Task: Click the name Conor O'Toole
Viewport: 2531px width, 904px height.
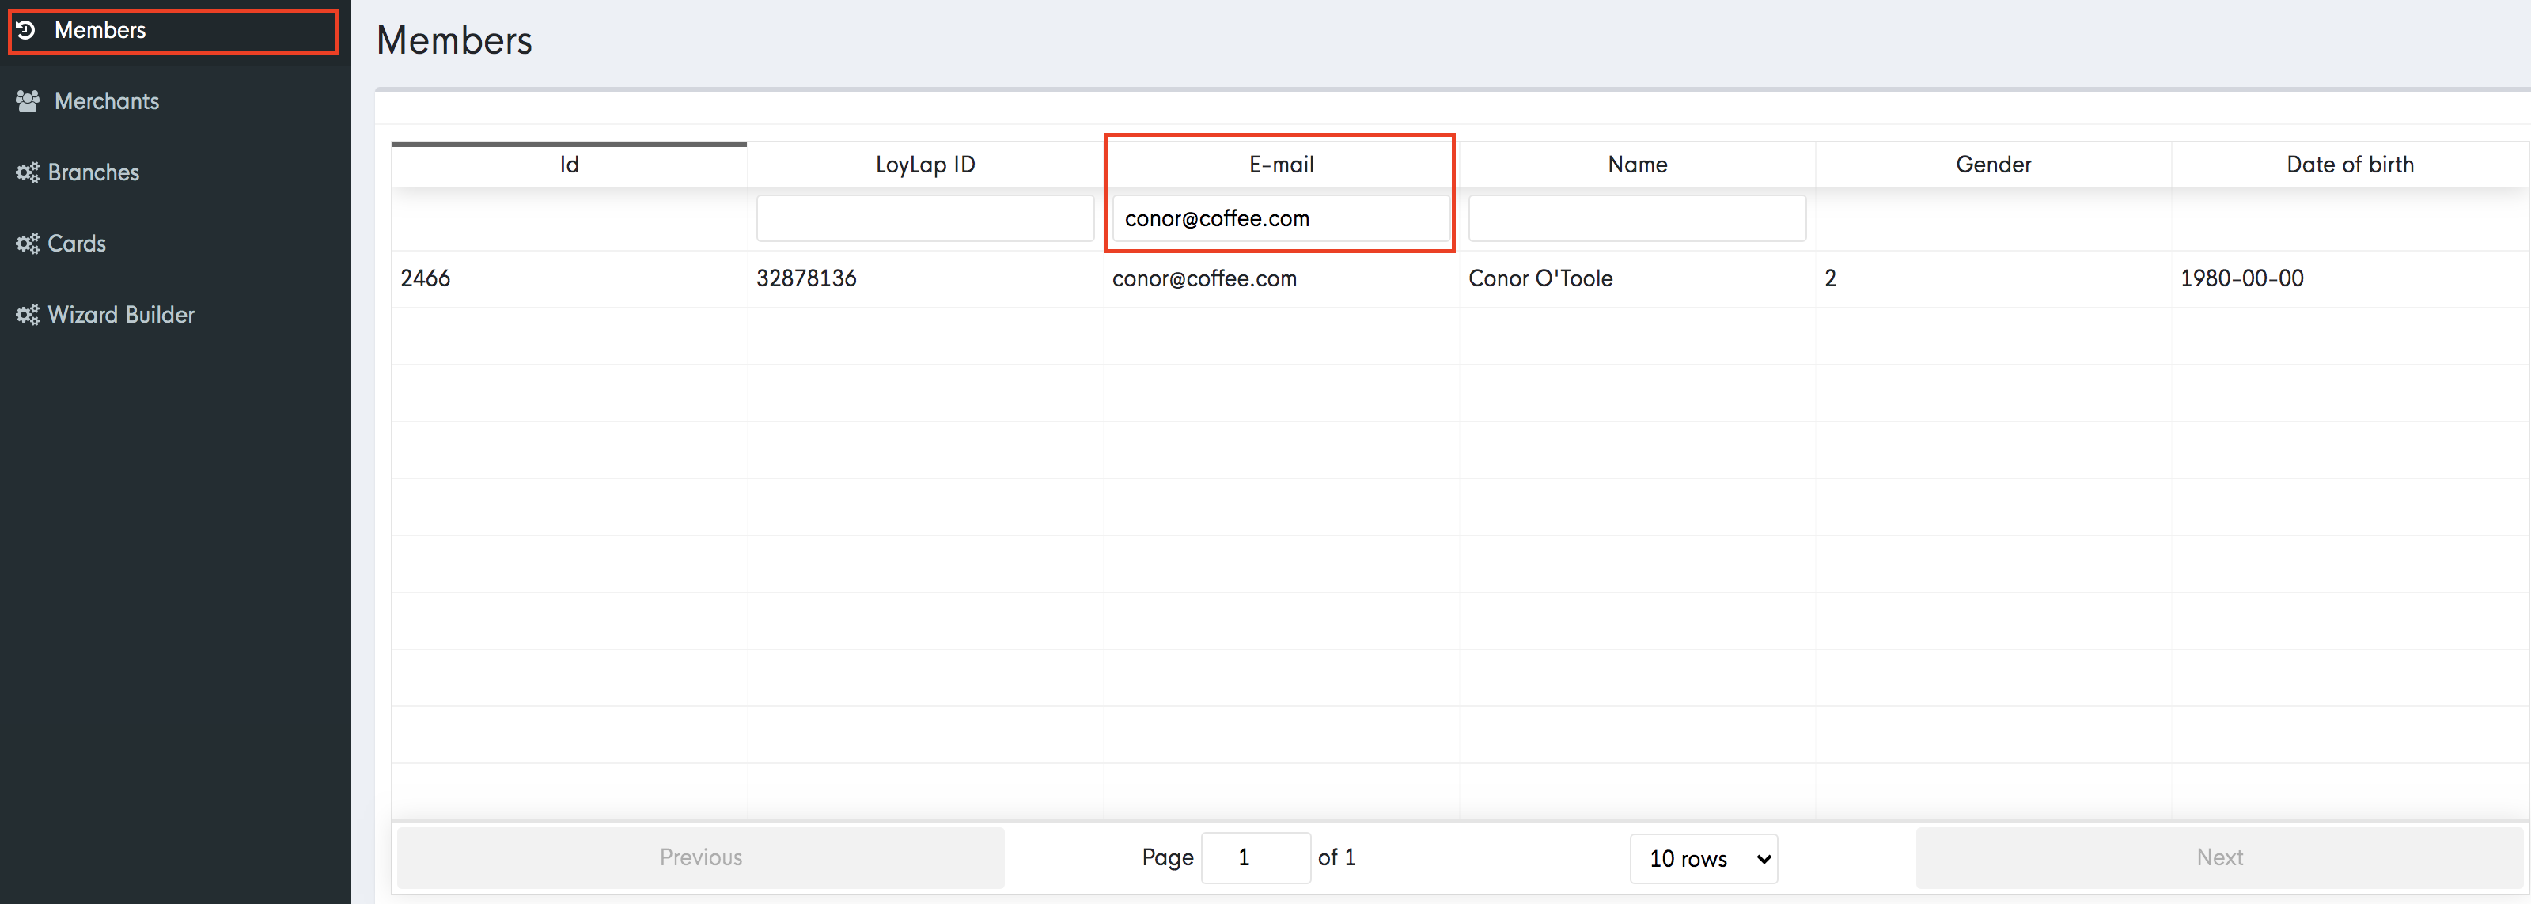Action: click(x=1540, y=278)
